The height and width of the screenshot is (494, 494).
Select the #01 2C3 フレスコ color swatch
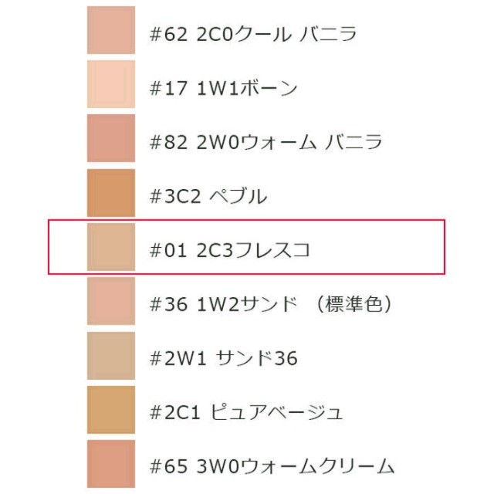111,247
